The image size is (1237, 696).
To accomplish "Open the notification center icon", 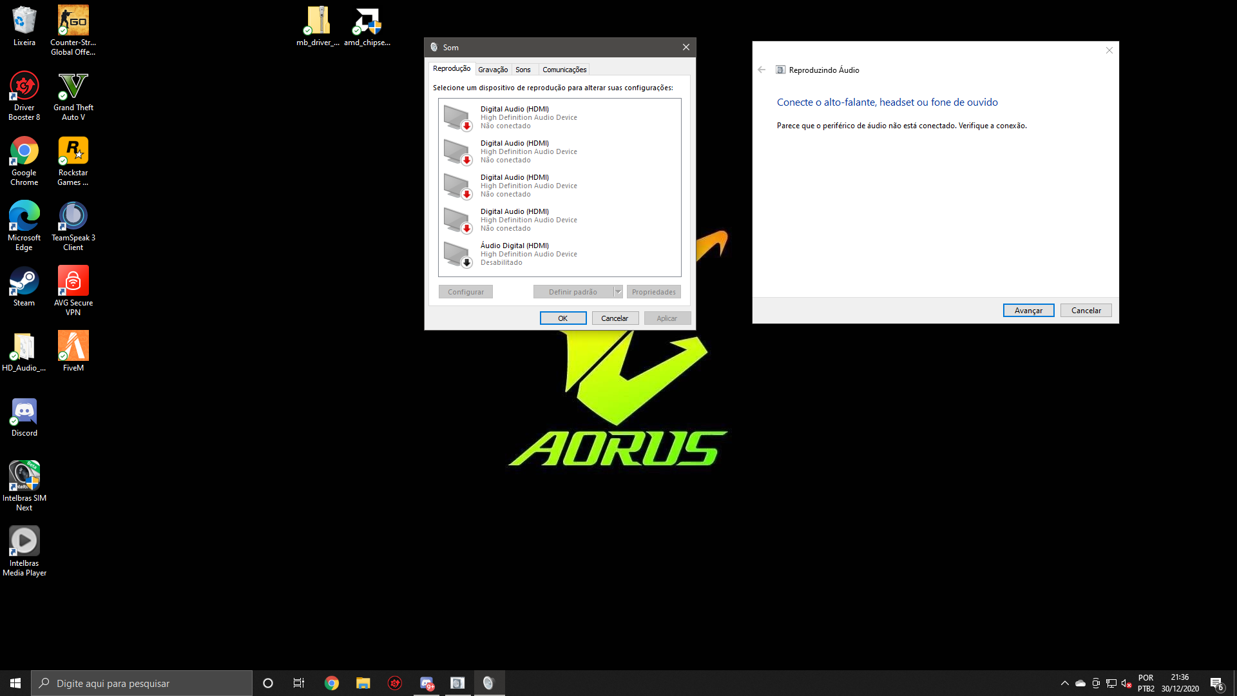I will pos(1217,684).
